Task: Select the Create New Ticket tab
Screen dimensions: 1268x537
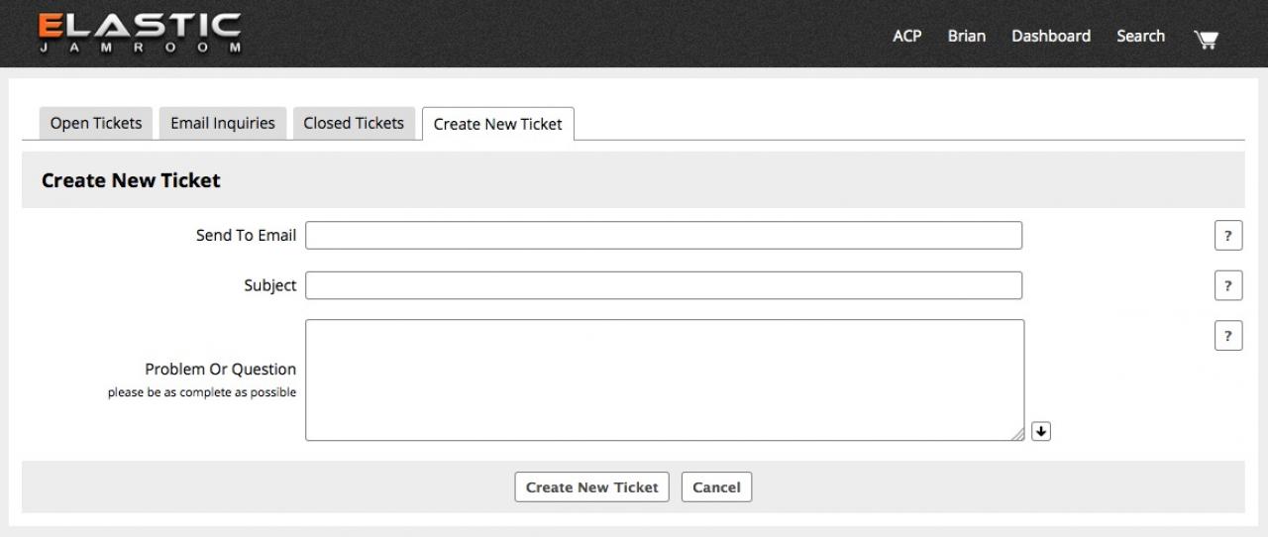Action: click(x=497, y=125)
